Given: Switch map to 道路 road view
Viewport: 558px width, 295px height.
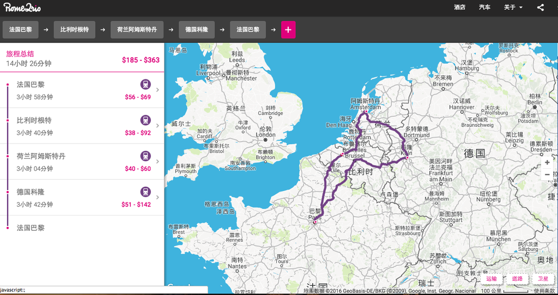Looking at the screenshot, I should click(x=517, y=279).
